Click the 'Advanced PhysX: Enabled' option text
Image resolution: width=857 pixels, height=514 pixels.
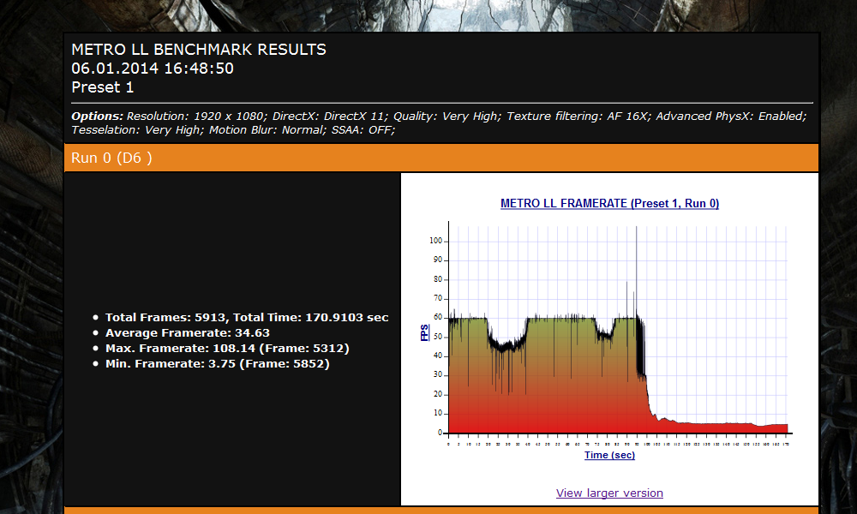(x=729, y=117)
